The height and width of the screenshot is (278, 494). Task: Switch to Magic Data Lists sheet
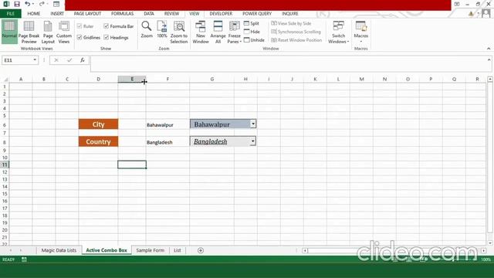coord(59,250)
